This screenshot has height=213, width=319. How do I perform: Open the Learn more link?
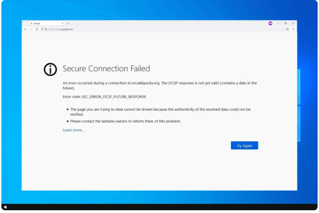pyautogui.click(x=73, y=130)
